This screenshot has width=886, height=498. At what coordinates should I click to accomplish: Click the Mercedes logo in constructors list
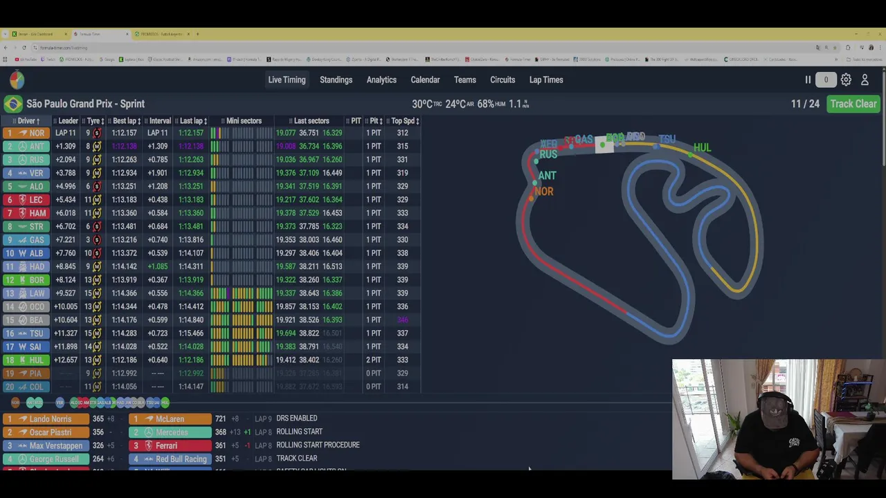[148, 432]
